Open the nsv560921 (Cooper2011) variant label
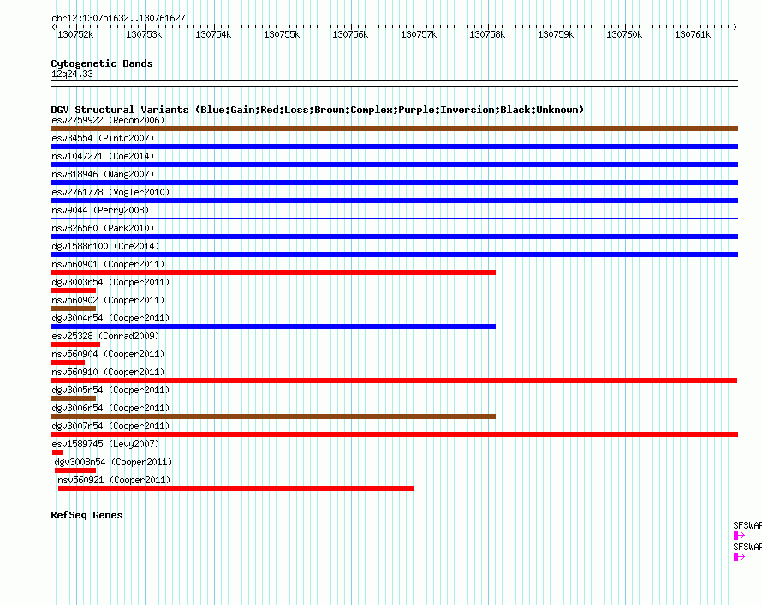This screenshot has height=605, width=762. (x=114, y=480)
